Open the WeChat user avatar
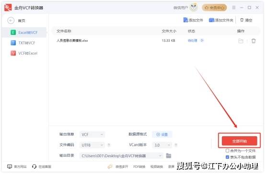This screenshot has width=265, height=174. (194, 8)
